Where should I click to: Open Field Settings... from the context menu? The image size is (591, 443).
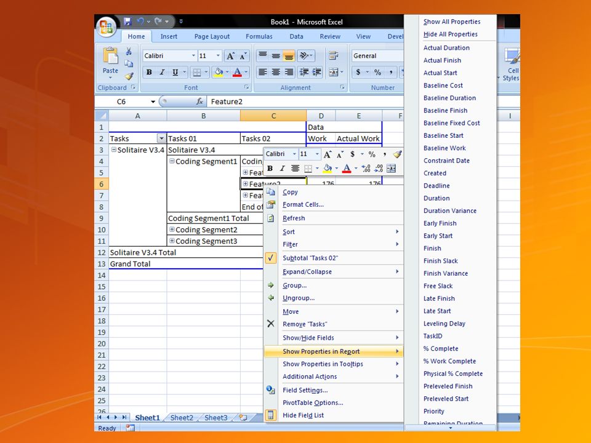tap(334, 390)
